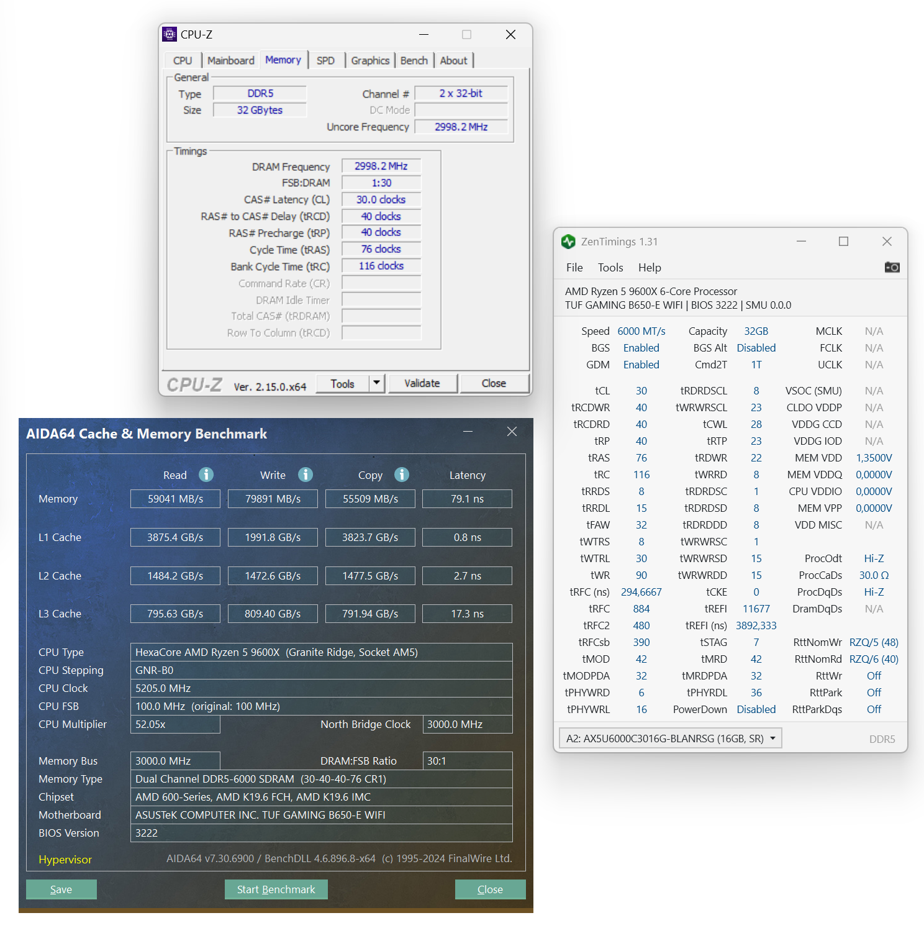Select the Graphics tab
924x941 pixels.
(370, 60)
